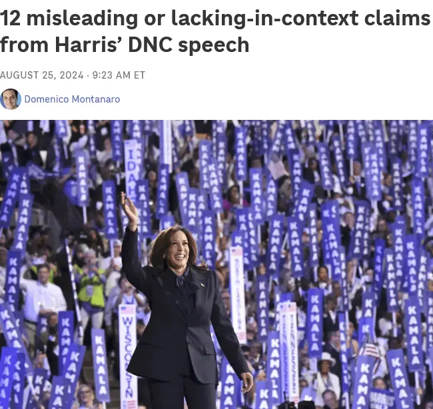This screenshot has width=433, height=409.
Task: Click the author's round avatar photo
Action: tap(11, 99)
